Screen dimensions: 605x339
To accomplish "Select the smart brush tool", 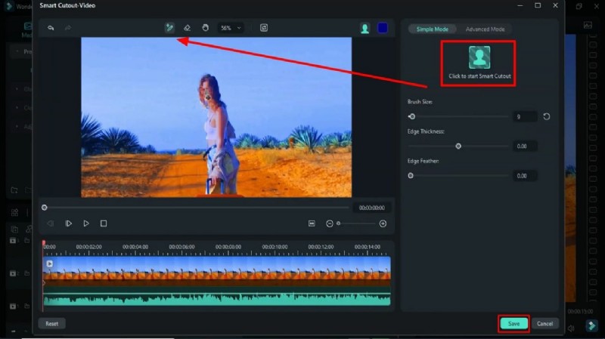I will pyautogui.click(x=169, y=28).
